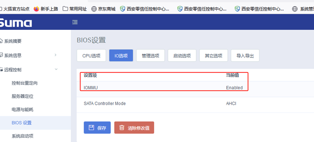
Task: Open 电源与能耗 sidebar item
Action: click(23, 109)
